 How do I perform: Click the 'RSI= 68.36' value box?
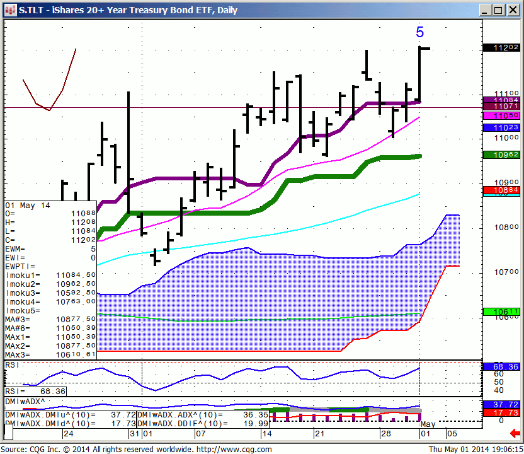[35, 391]
